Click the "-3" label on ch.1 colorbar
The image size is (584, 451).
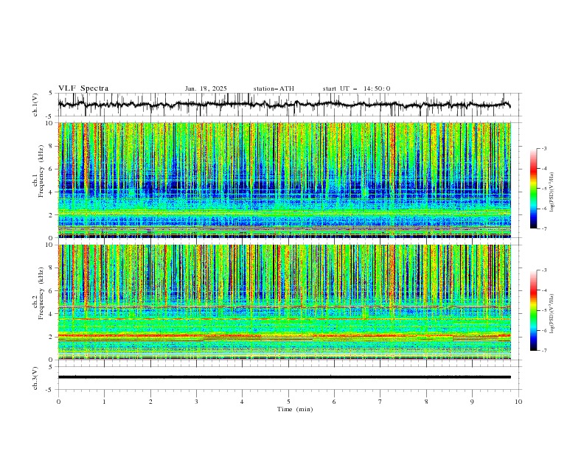pyautogui.click(x=544, y=148)
